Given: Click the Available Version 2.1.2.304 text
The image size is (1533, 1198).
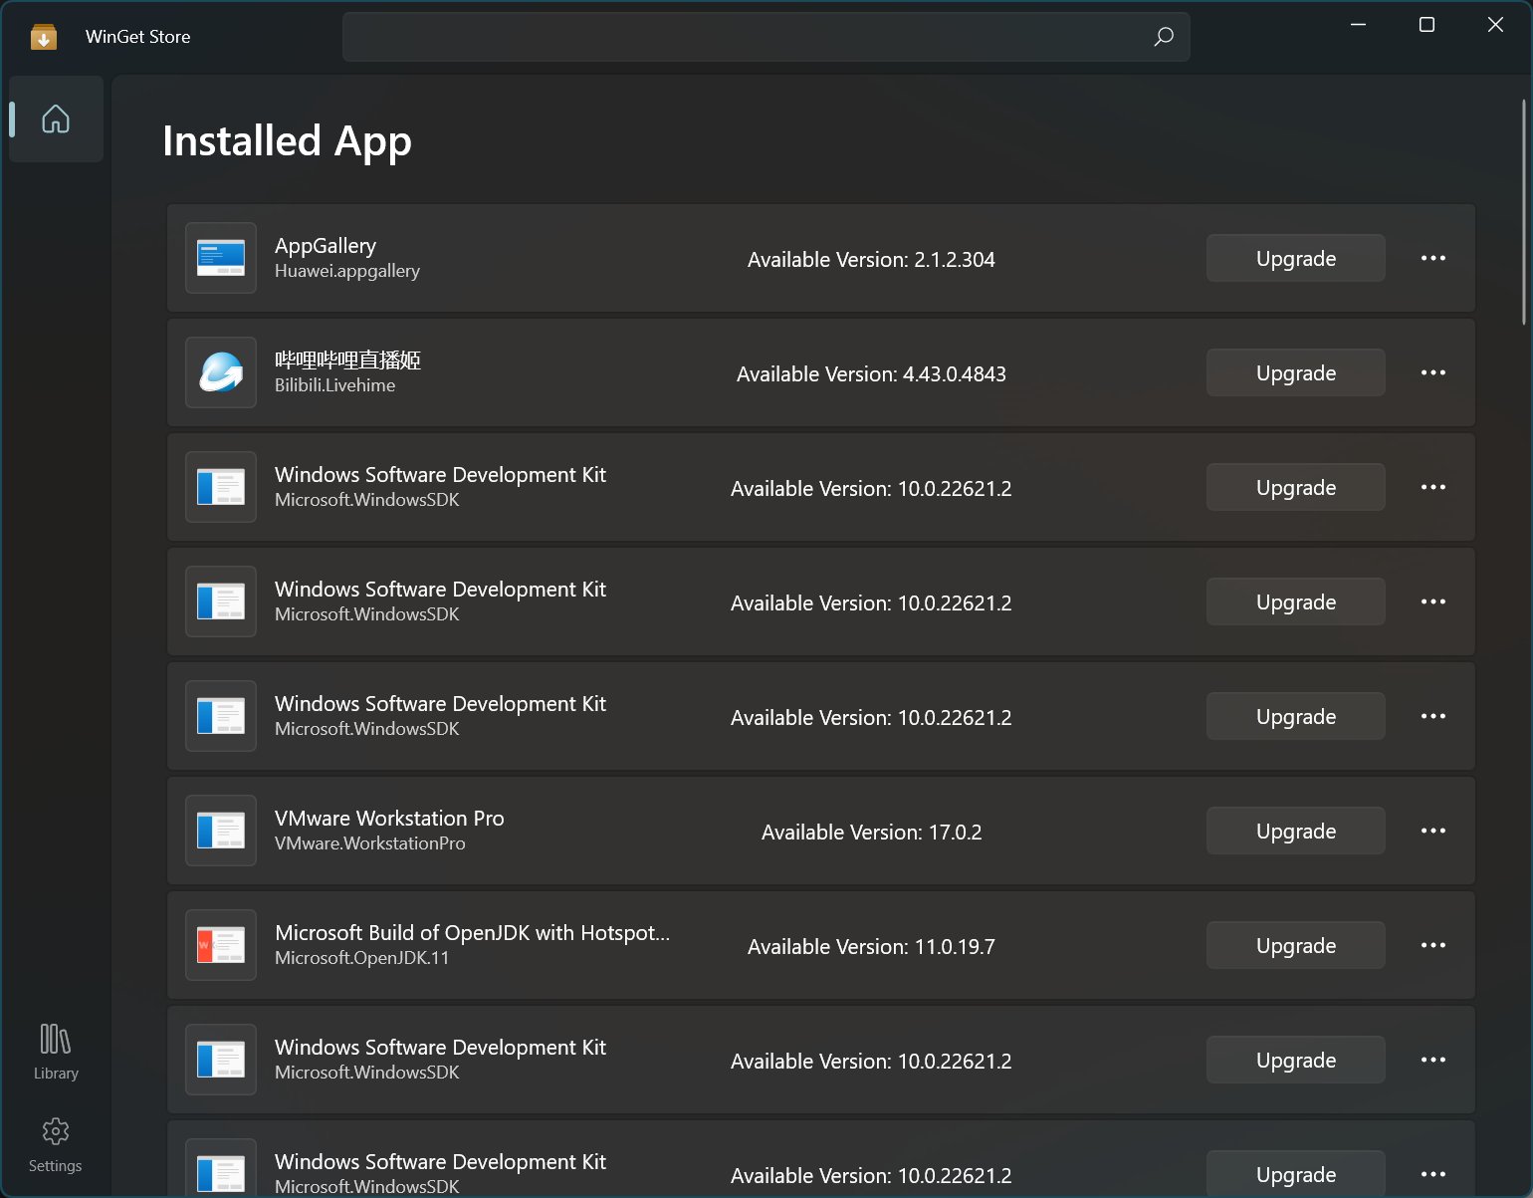Looking at the screenshot, I should (x=871, y=260).
